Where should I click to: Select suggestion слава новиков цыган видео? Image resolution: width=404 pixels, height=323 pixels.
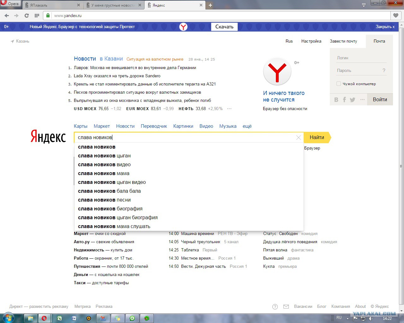click(x=189, y=182)
